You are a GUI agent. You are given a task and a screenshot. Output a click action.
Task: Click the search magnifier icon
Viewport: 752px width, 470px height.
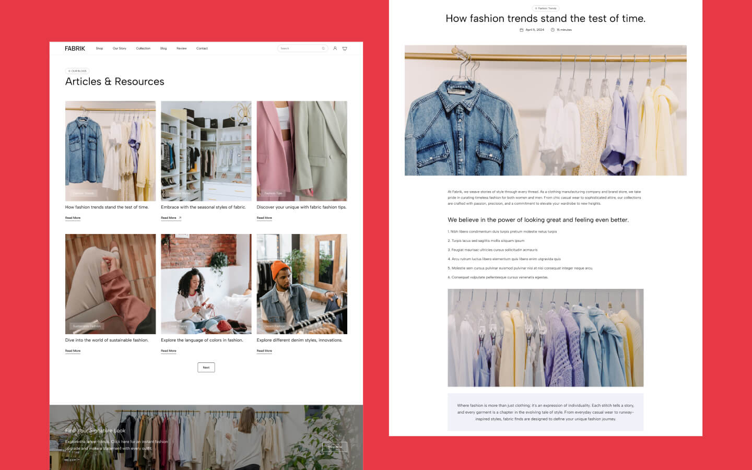323,48
